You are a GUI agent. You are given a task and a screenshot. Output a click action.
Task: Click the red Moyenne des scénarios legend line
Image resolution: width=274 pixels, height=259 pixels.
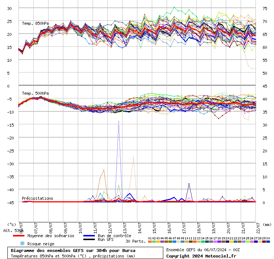pos(19,236)
